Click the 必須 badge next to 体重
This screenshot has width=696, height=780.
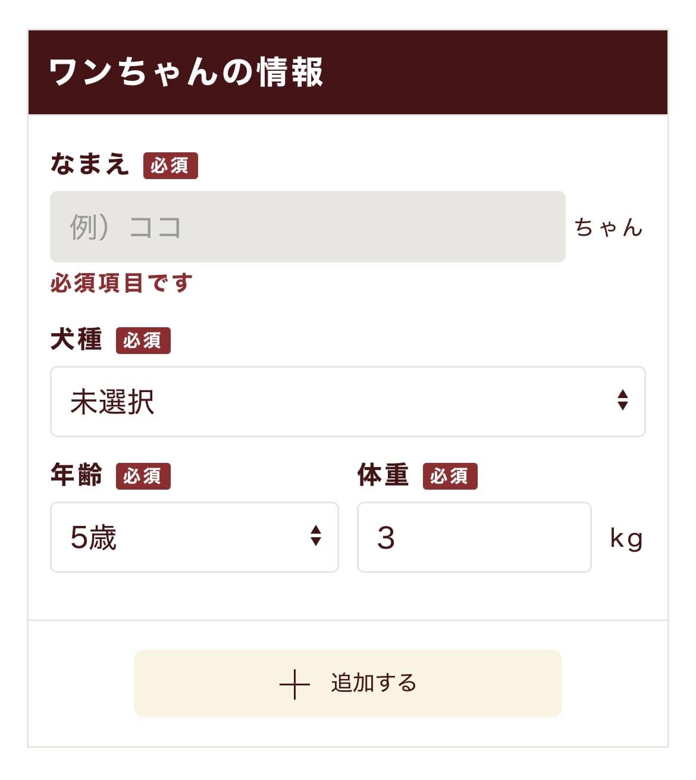[450, 476]
